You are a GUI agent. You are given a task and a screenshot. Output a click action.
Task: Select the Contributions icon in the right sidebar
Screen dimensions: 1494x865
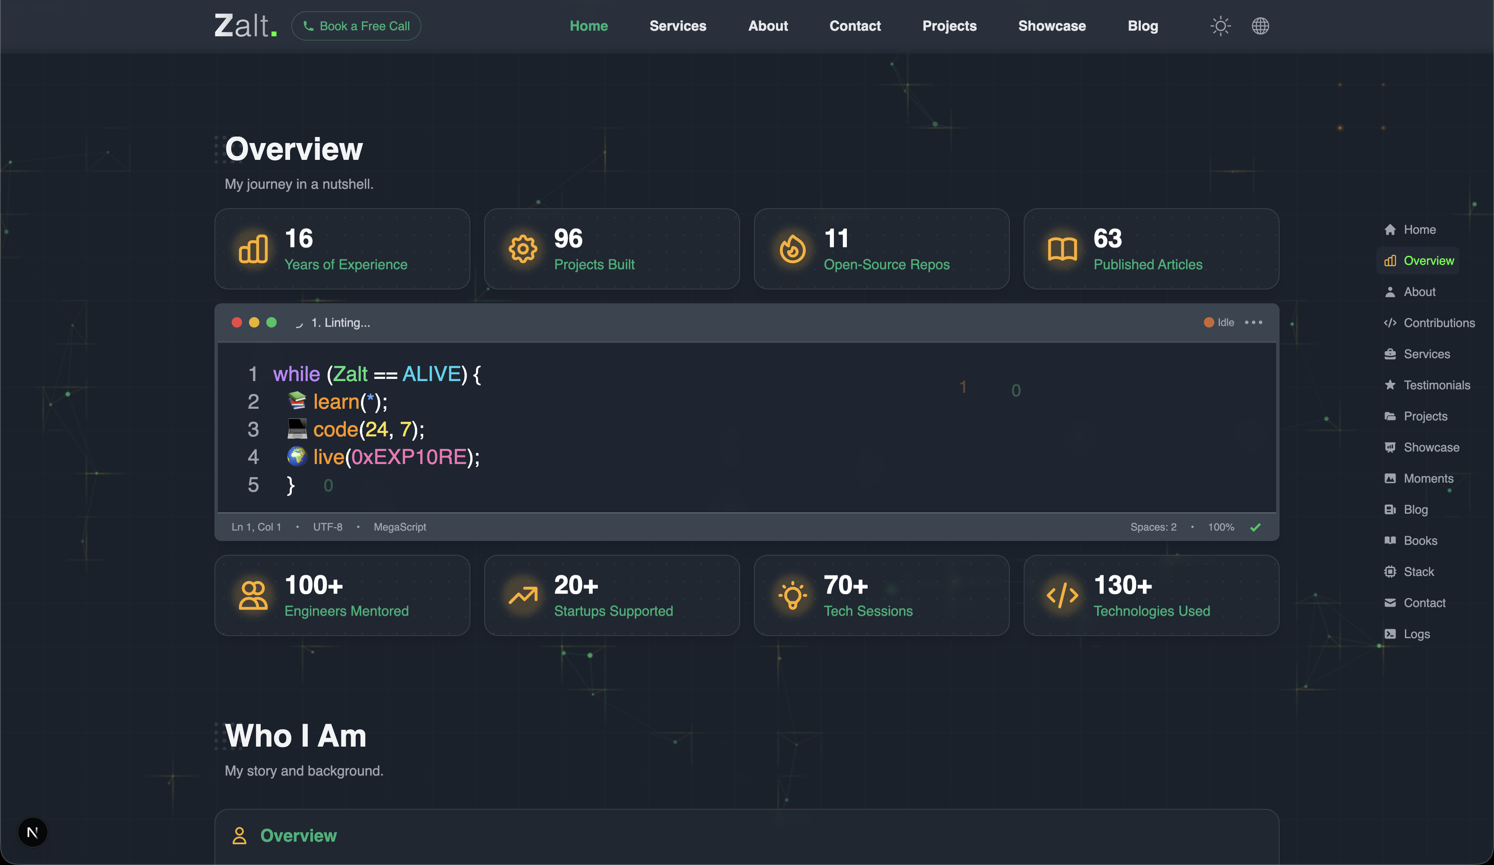tap(1391, 322)
